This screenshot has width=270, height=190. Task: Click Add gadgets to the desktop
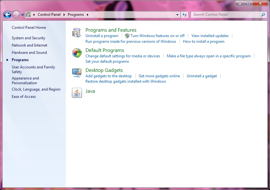point(109,76)
